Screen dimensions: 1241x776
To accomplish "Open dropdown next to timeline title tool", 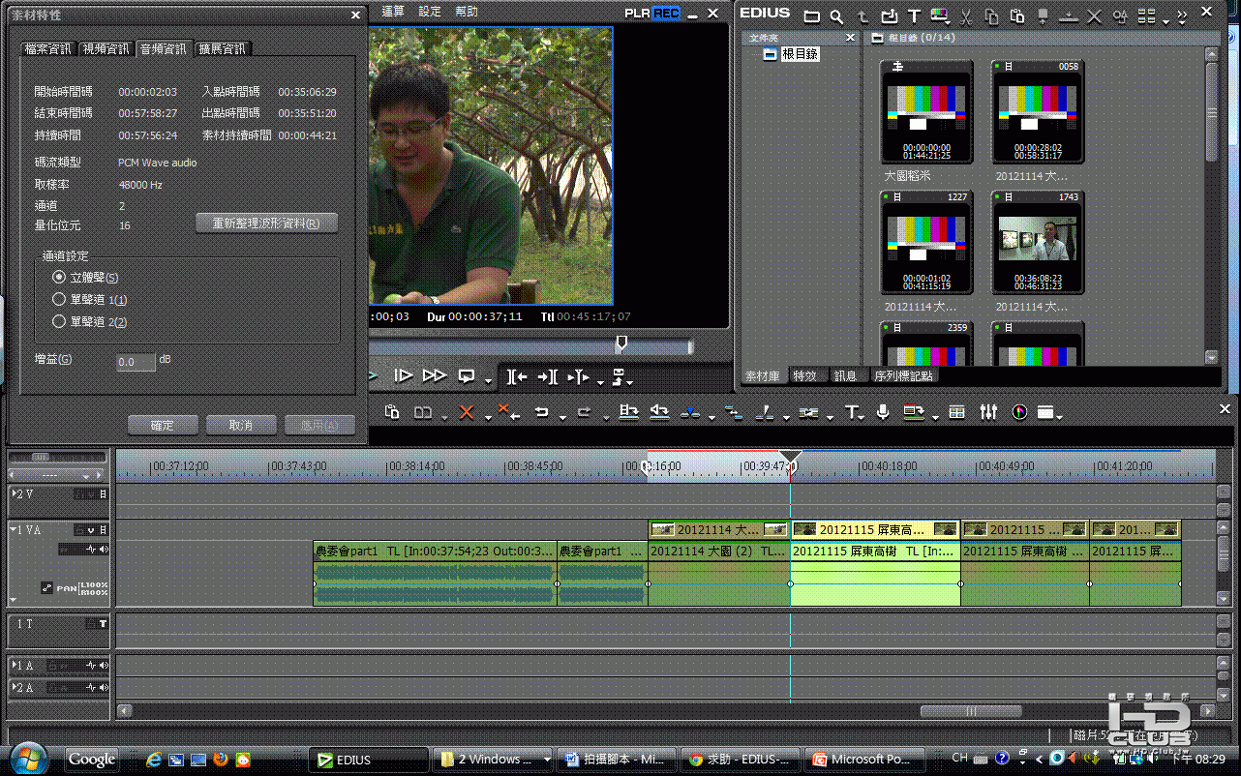I will click(863, 416).
